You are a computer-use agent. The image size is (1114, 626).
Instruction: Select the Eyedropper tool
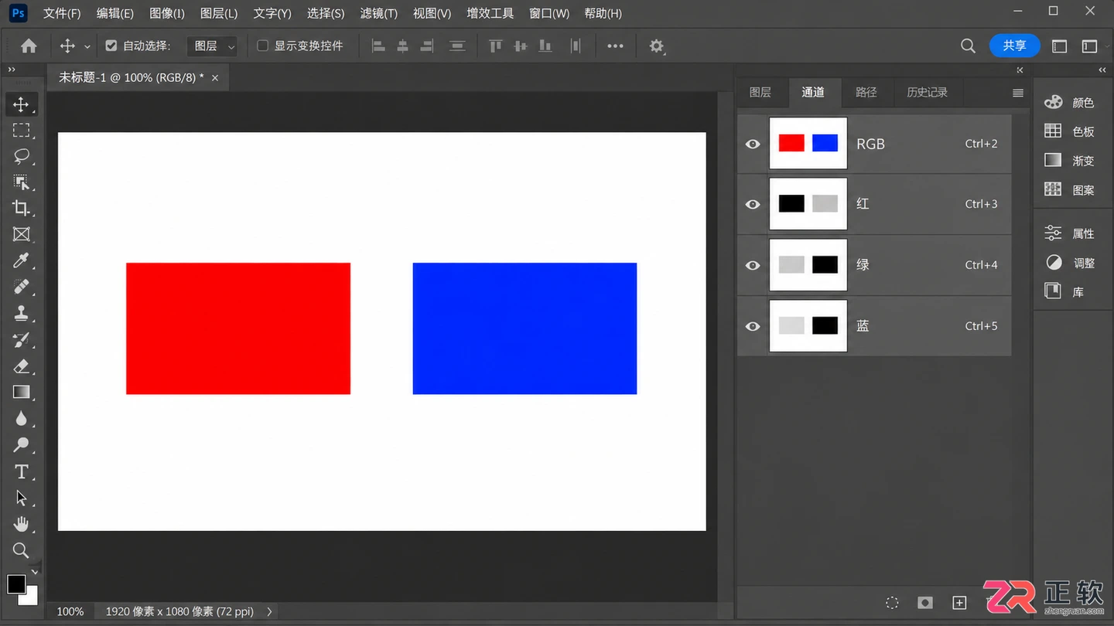click(x=21, y=260)
